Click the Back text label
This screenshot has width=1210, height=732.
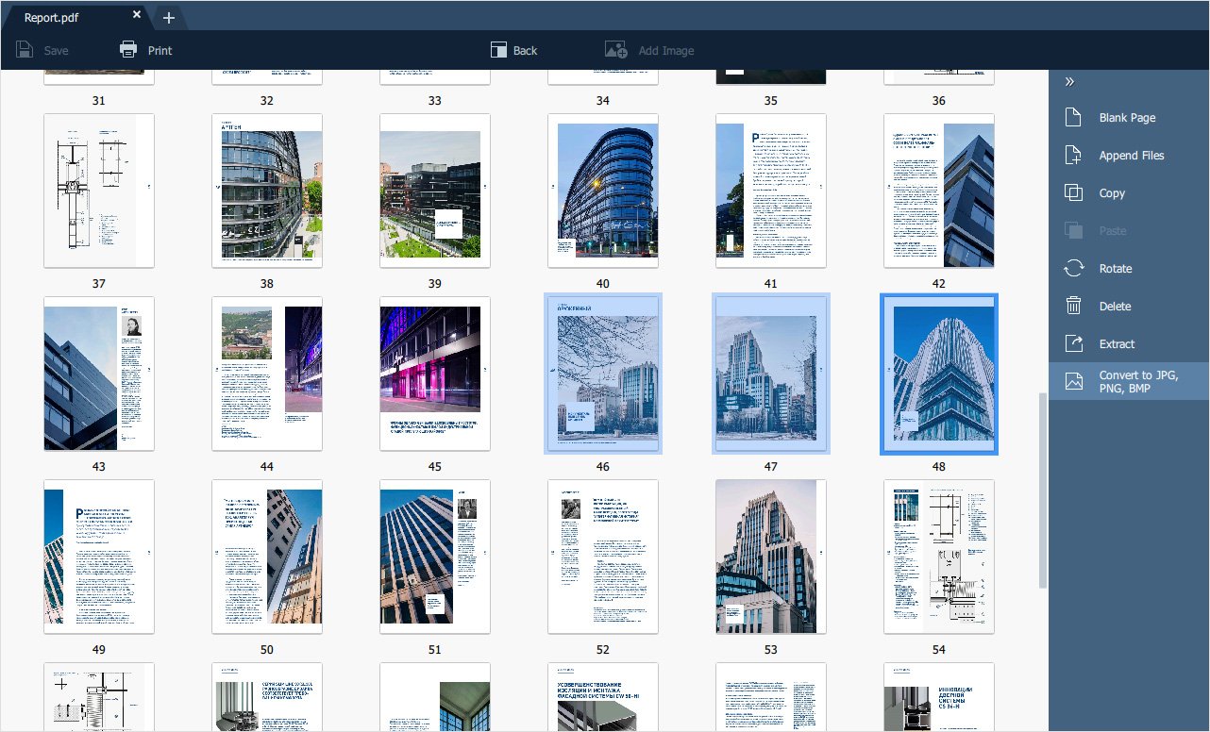tap(526, 51)
